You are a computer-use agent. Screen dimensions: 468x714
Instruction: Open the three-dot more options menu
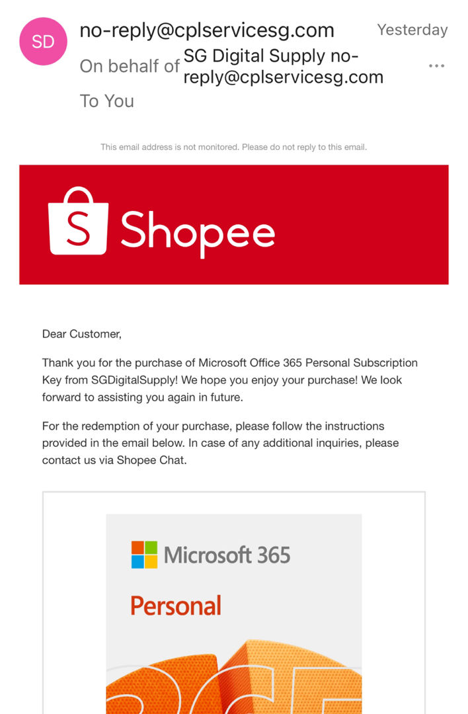(x=436, y=66)
